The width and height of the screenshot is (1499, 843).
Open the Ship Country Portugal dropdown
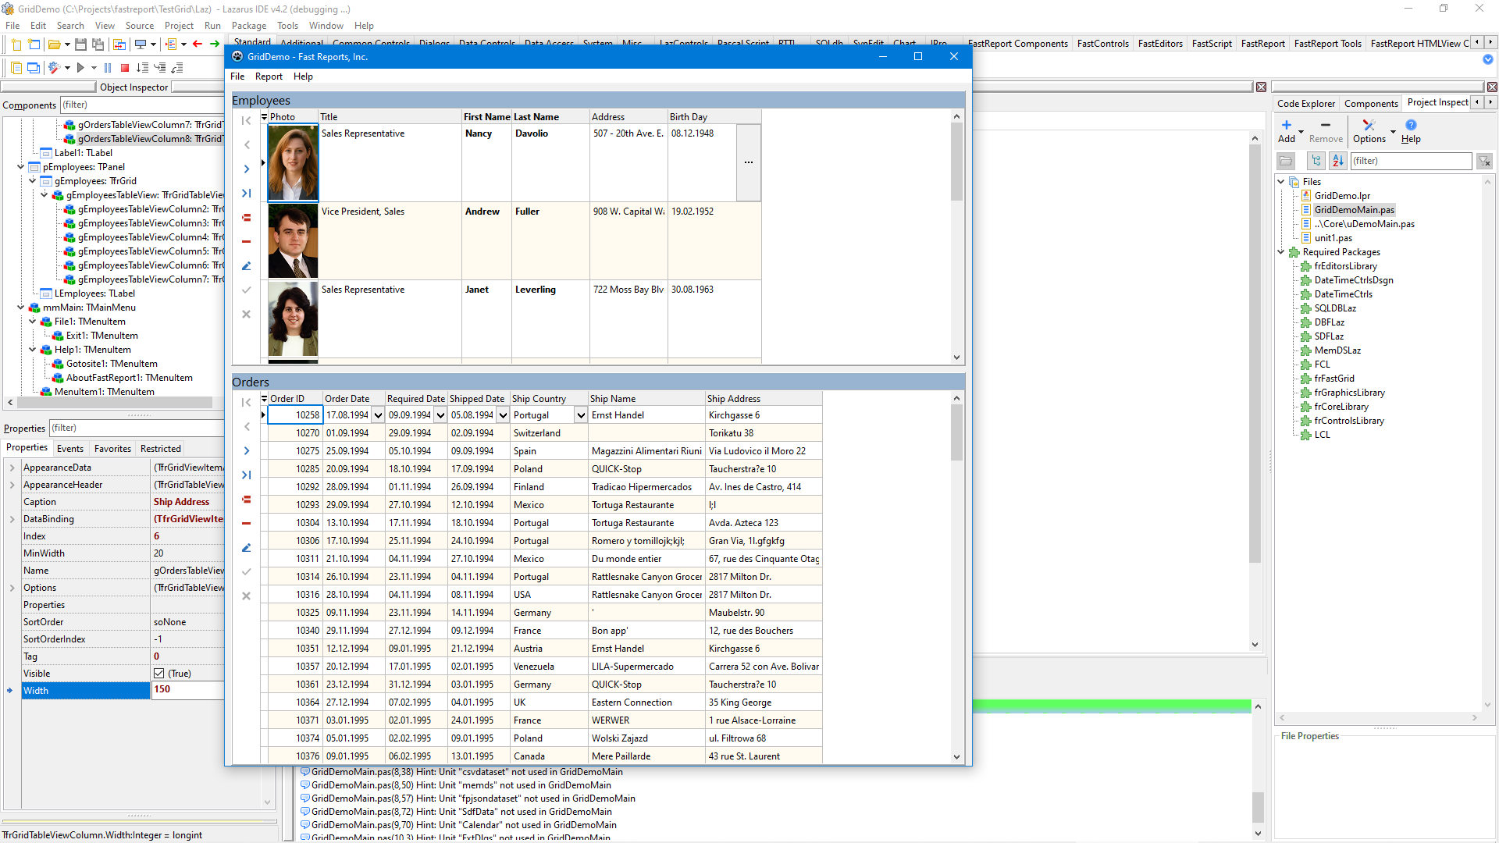[x=581, y=415]
